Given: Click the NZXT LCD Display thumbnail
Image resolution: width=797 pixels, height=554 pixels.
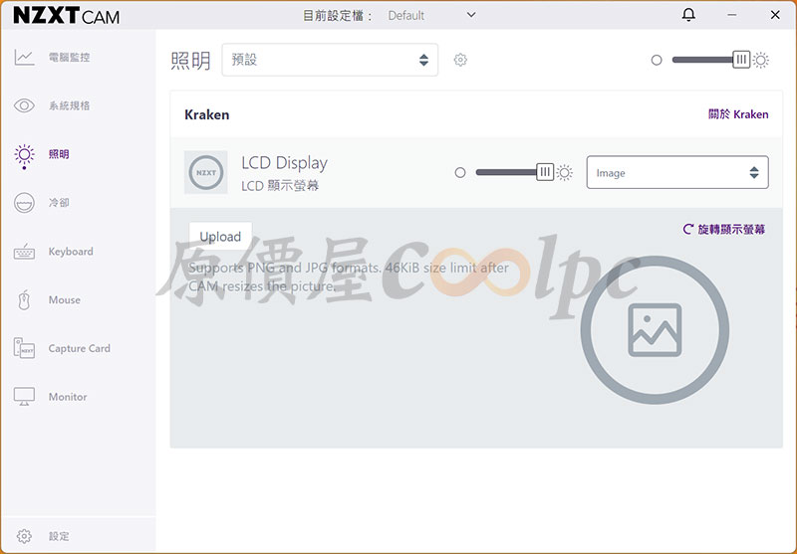Looking at the screenshot, I should pyautogui.click(x=206, y=172).
